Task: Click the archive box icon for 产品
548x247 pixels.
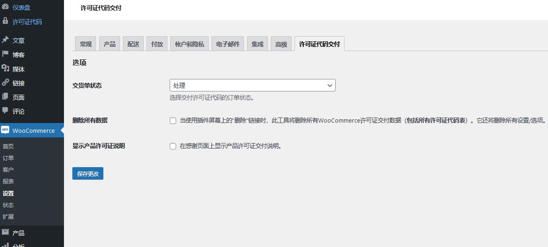Action: (5, 232)
